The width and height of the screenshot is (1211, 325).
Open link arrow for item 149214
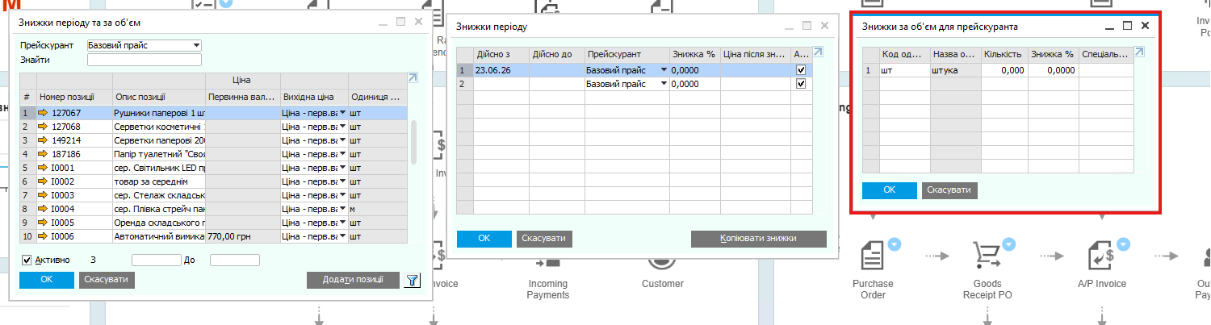coord(43,140)
